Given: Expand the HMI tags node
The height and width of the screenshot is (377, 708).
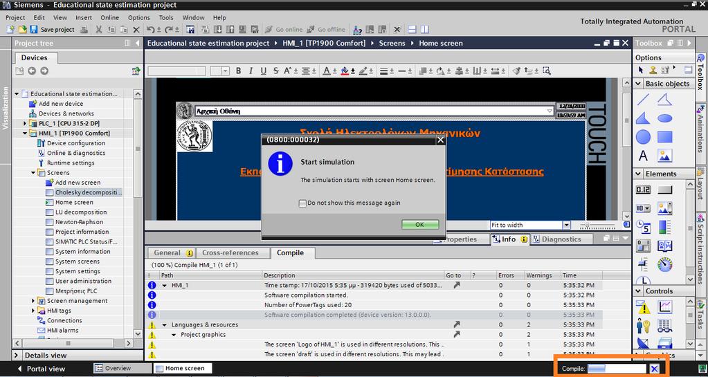Looking at the screenshot, I should click(33, 311).
